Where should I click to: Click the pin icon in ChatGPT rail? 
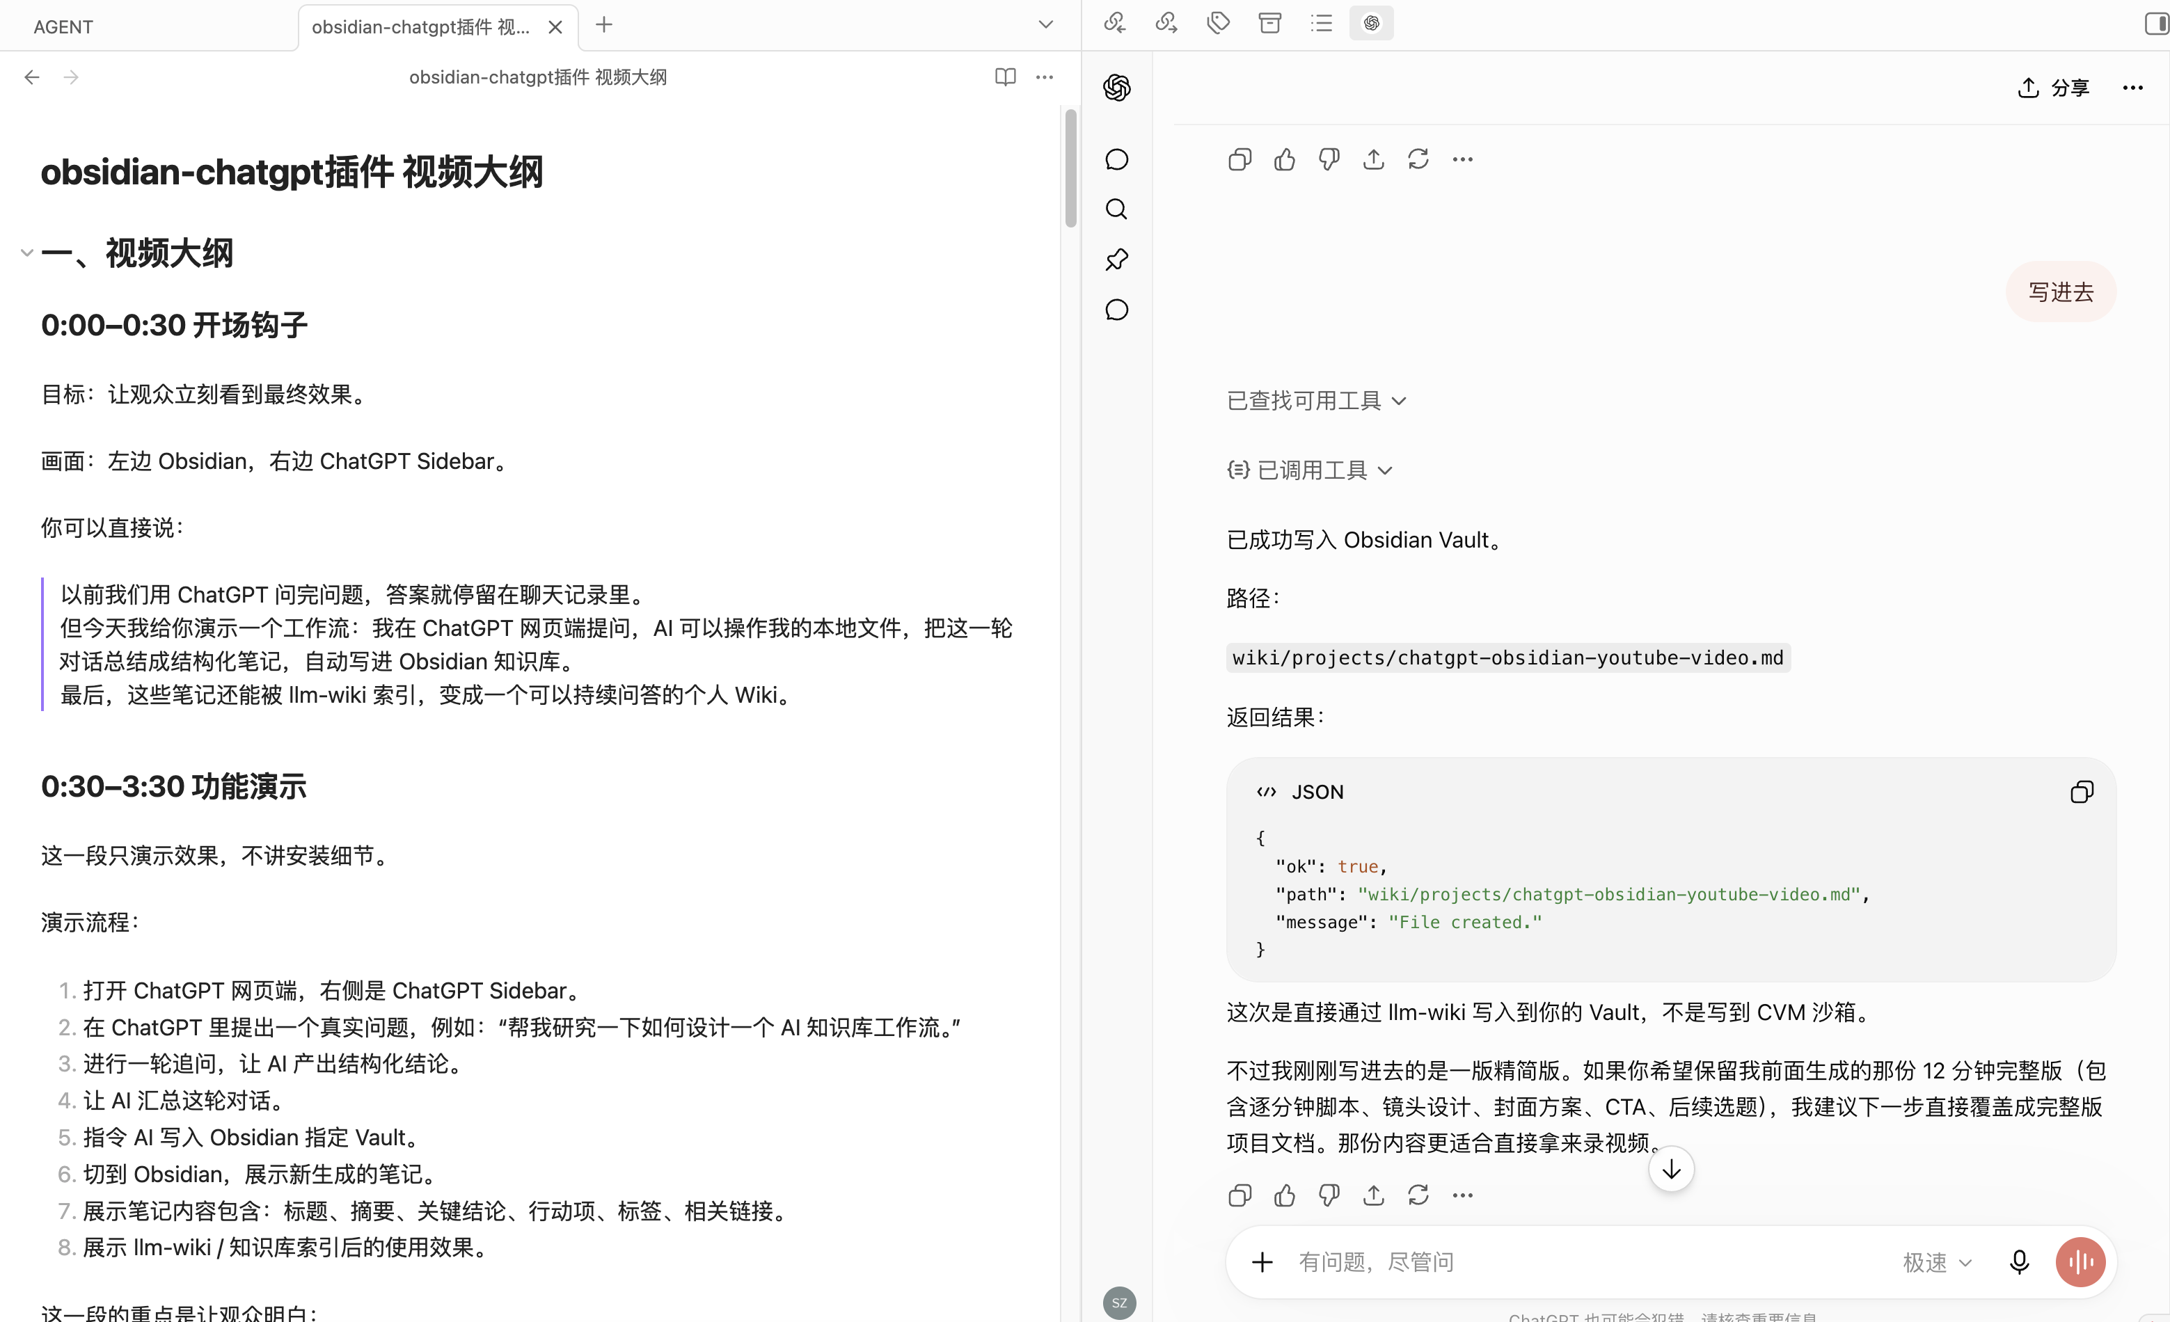[x=1117, y=260]
